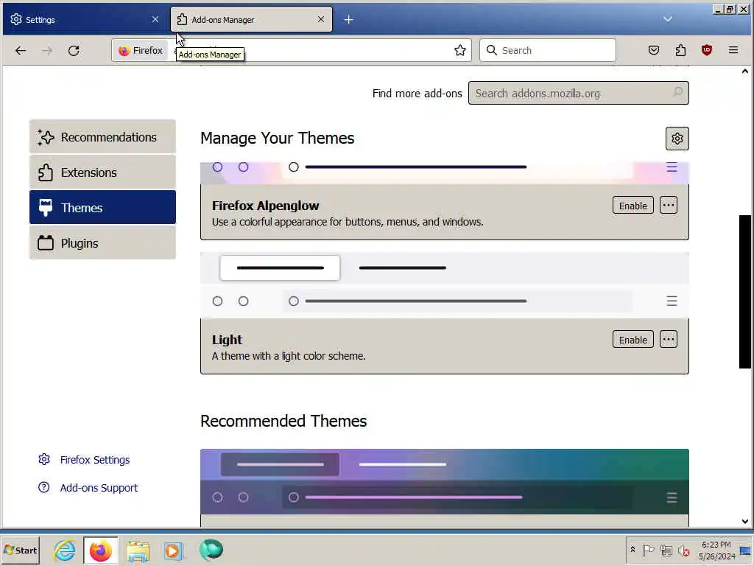Open more options for Light theme
The width and height of the screenshot is (754, 566).
click(x=669, y=340)
